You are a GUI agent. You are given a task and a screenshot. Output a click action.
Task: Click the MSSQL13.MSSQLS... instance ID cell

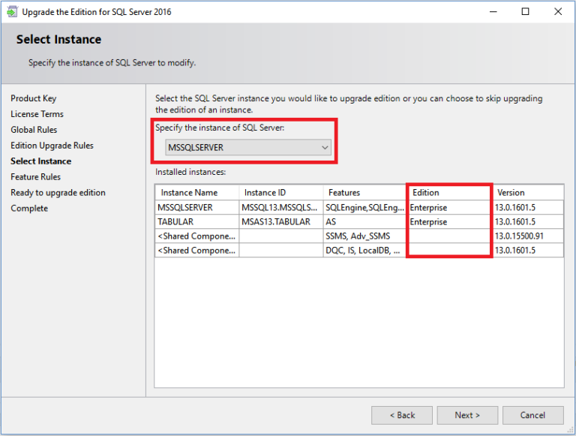[281, 208]
